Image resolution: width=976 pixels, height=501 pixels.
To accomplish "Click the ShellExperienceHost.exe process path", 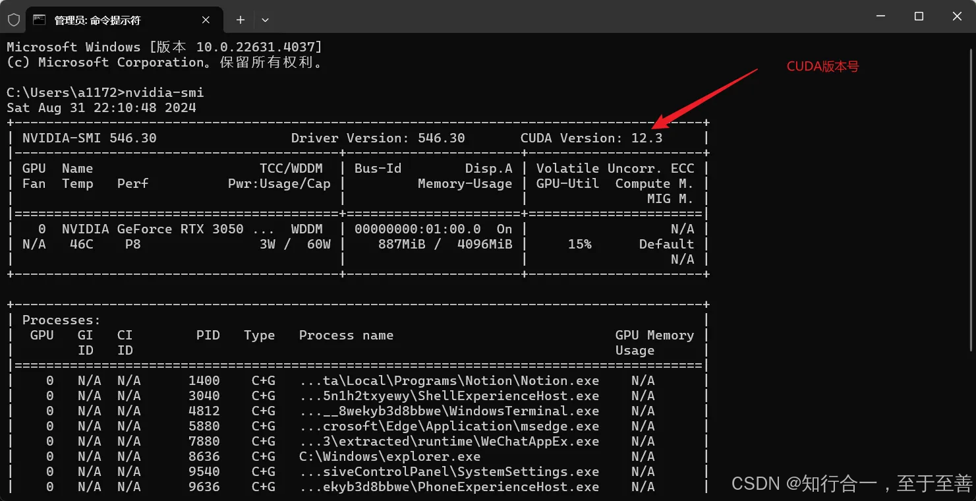I will pos(449,396).
